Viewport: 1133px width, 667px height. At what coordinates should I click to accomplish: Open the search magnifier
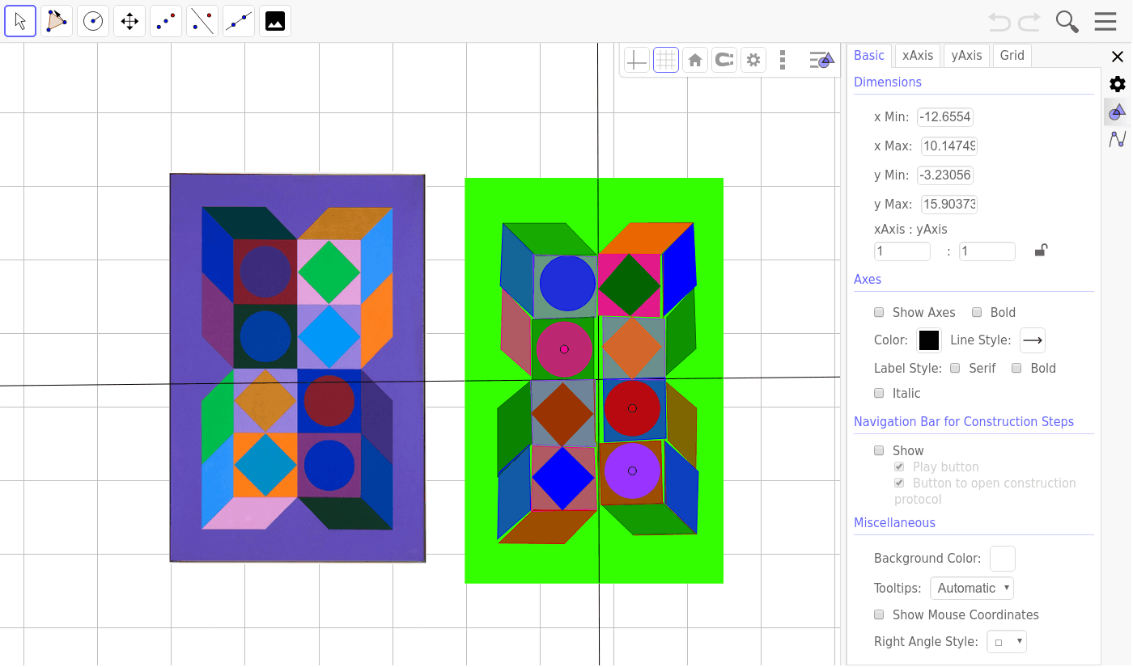click(1067, 22)
